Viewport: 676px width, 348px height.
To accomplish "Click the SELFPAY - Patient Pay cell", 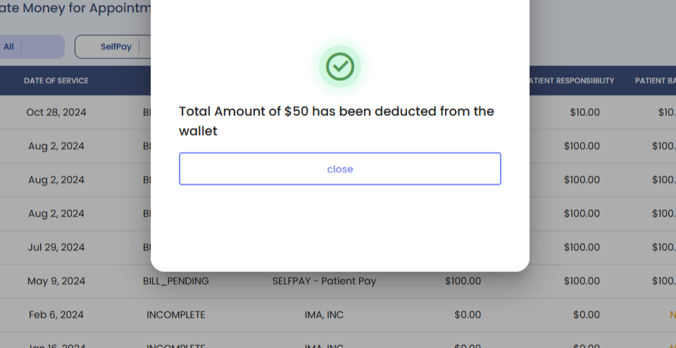I will point(324,281).
